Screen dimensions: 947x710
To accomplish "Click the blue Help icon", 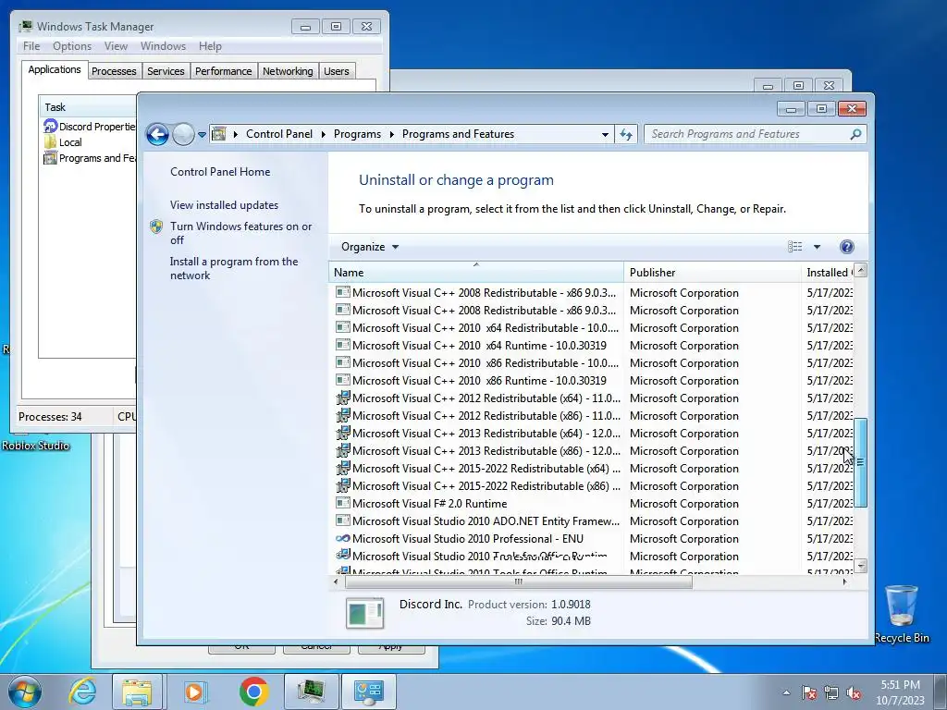I will coord(847,246).
